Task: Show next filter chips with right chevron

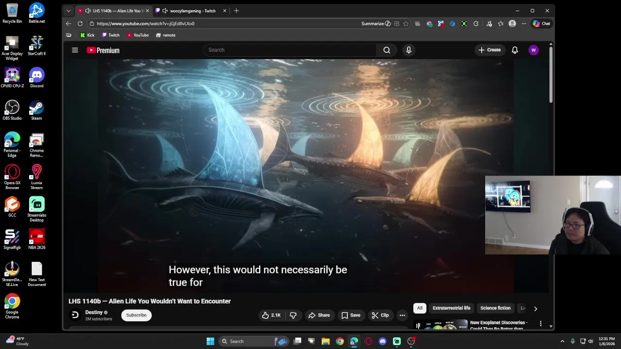Action: click(x=536, y=308)
